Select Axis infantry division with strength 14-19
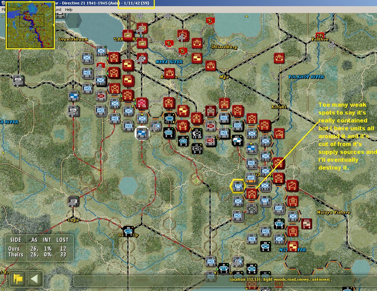377x291 pixels. point(265,142)
